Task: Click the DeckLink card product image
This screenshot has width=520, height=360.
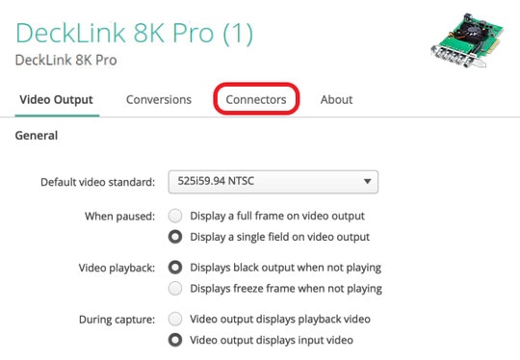Action: 467,40
